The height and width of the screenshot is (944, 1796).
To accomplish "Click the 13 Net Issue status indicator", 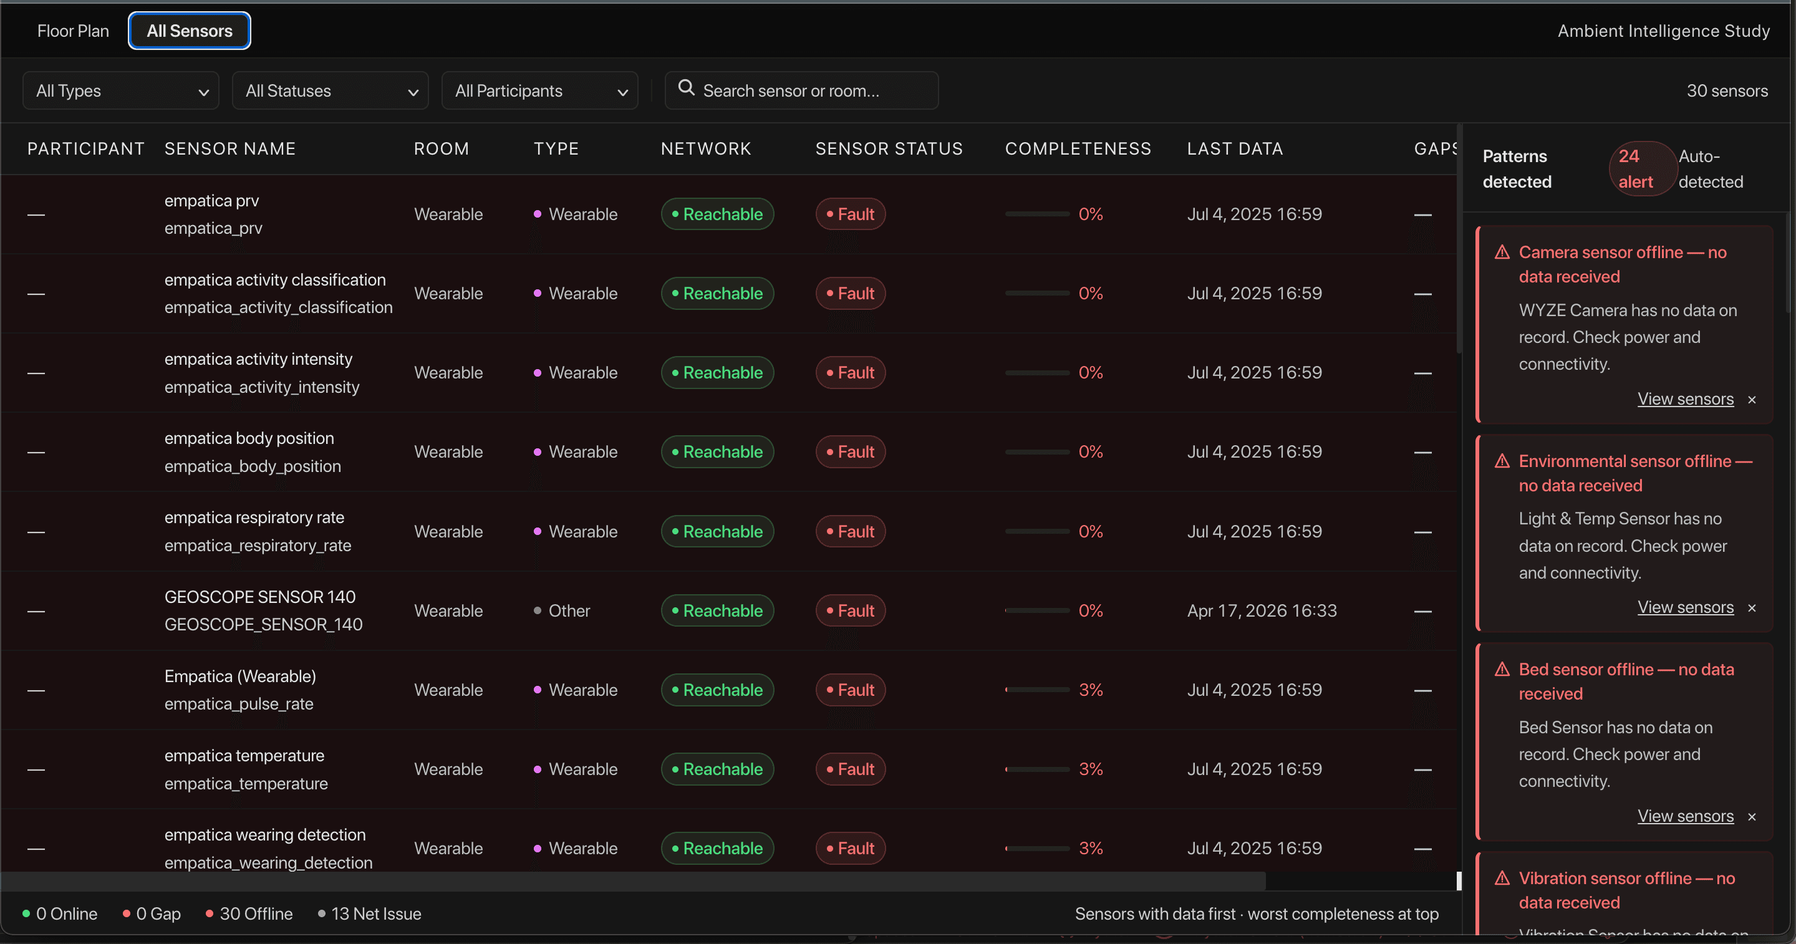I will [x=370, y=913].
